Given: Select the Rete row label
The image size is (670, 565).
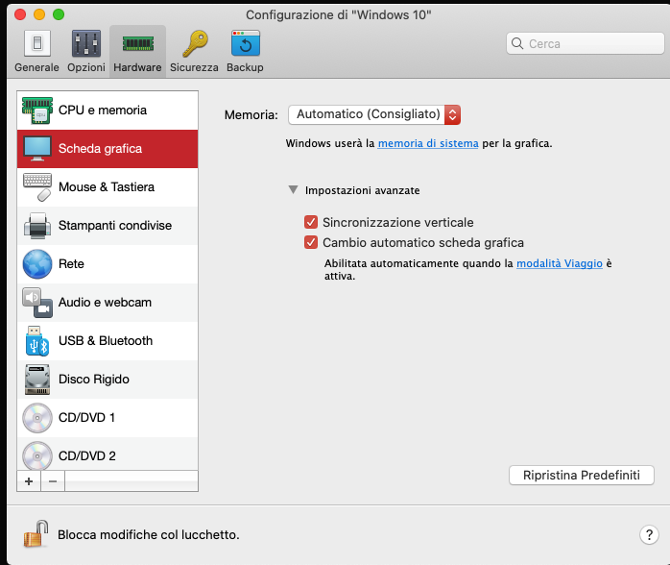Looking at the screenshot, I should tap(71, 264).
